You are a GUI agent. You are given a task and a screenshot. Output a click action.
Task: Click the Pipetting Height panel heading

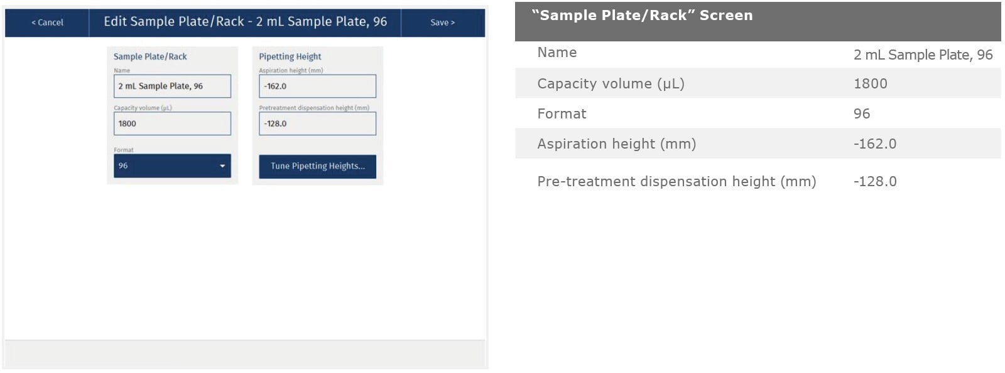coord(290,56)
